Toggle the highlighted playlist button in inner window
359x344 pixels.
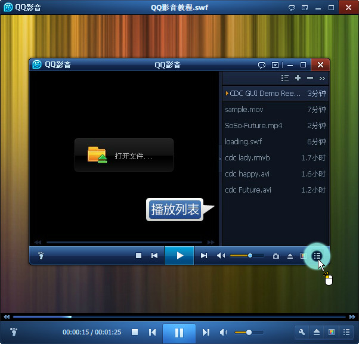click(x=317, y=256)
